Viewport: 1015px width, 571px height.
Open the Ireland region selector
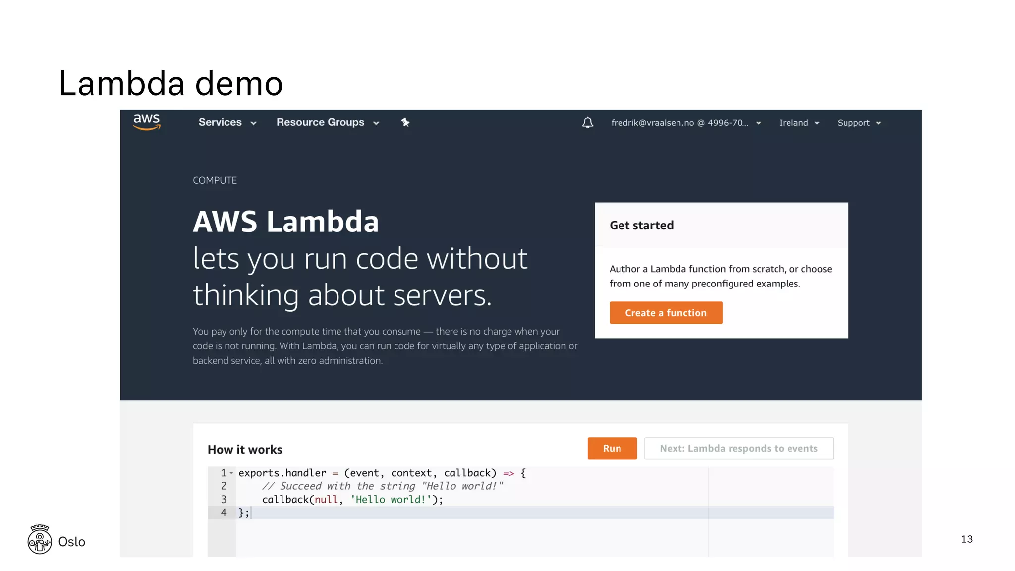pos(799,123)
